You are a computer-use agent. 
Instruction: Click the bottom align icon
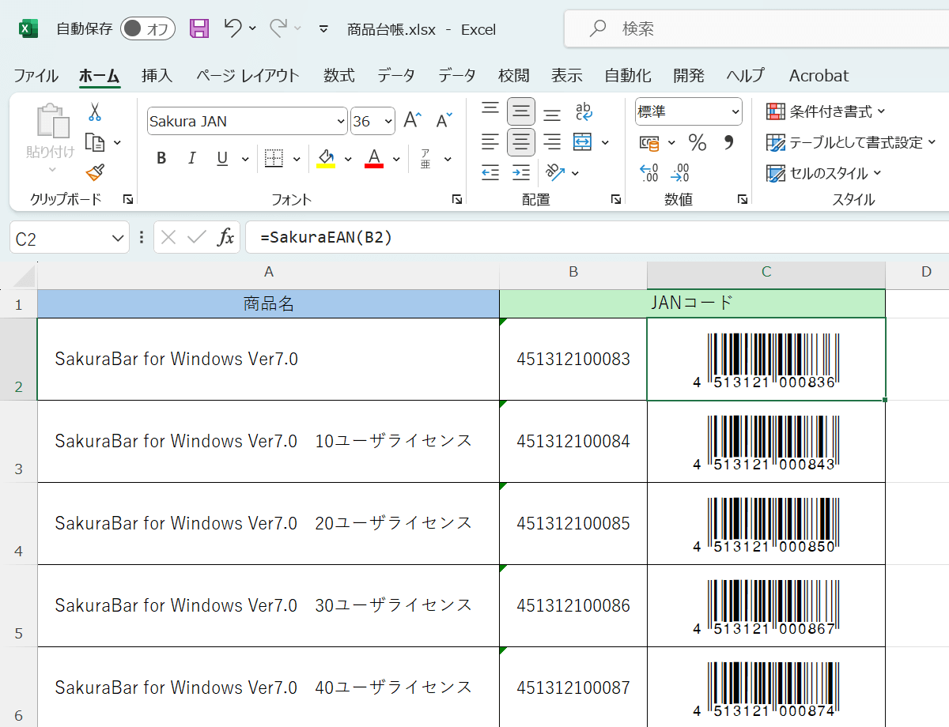click(x=552, y=114)
